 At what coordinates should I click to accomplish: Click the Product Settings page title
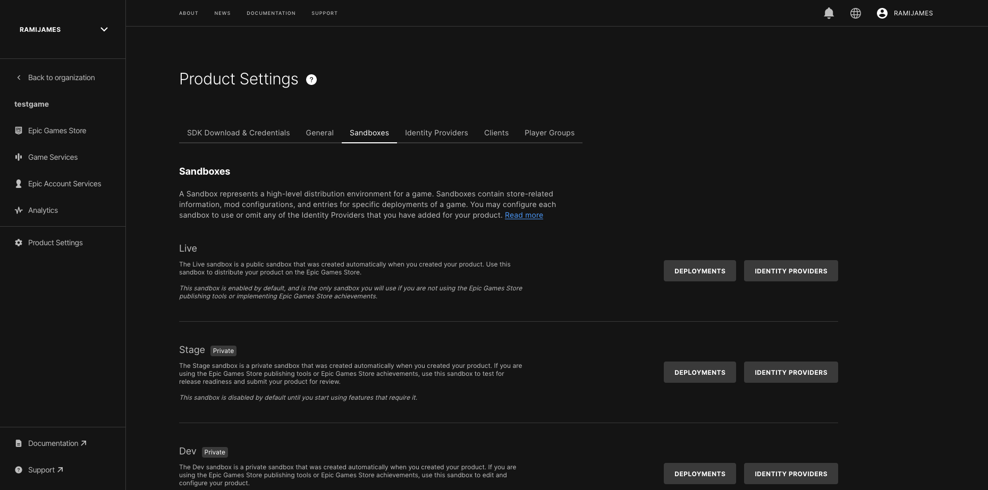click(x=239, y=79)
